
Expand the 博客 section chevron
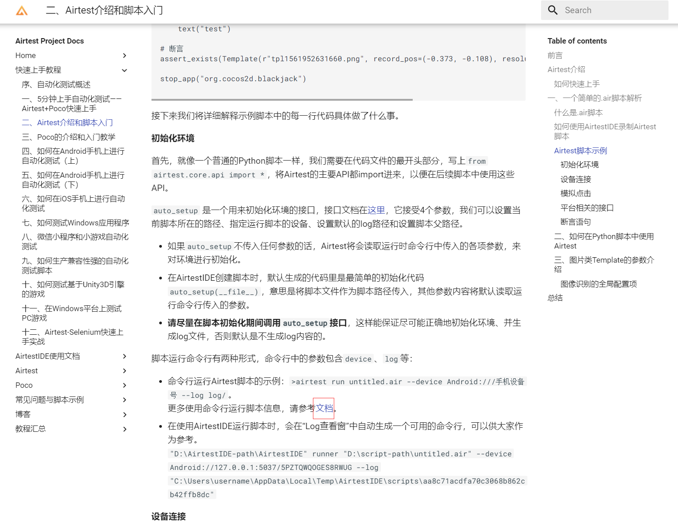click(x=125, y=415)
